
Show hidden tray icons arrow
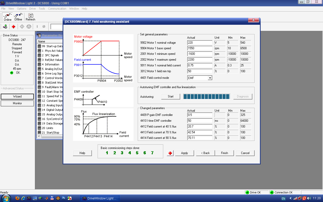[290, 198]
